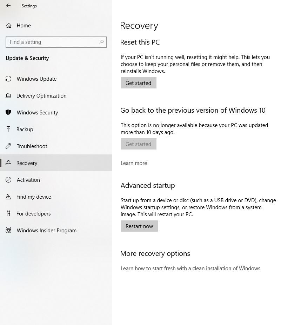The width and height of the screenshot is (301, 325).
Task: Click the Restart now button
Action: click(139, 226)
